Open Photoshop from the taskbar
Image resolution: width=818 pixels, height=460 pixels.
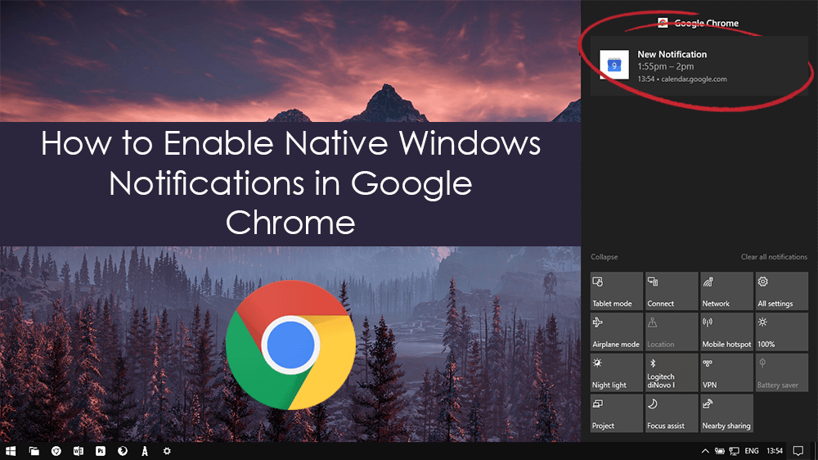(101, 451)
